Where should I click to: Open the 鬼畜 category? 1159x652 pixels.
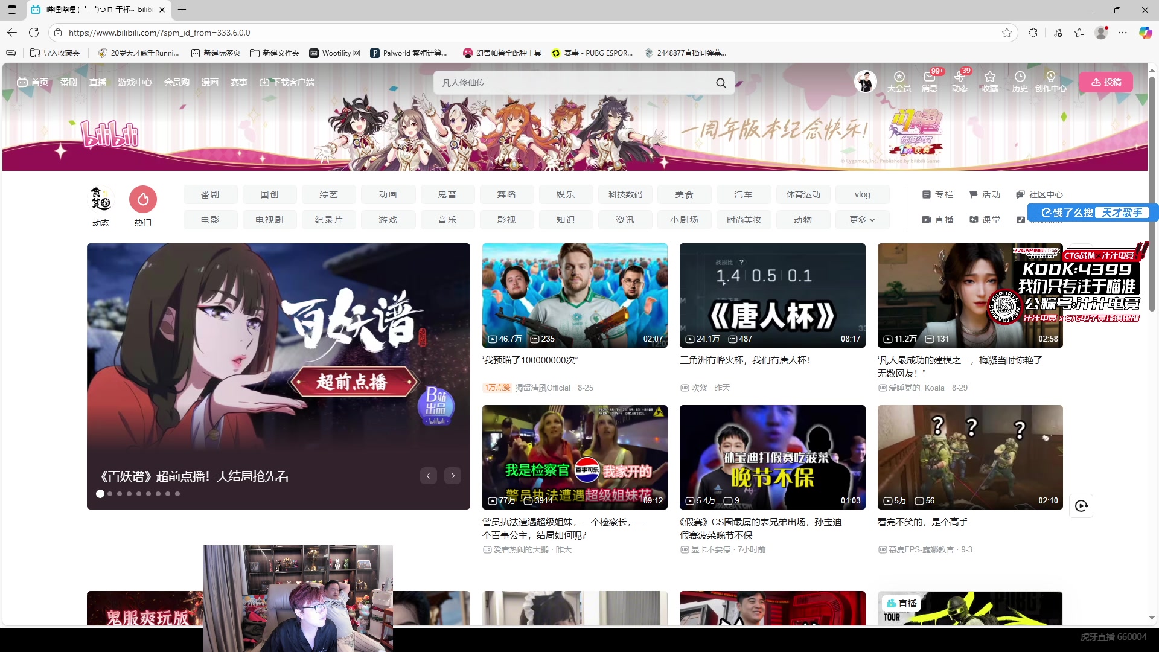[447, 194]
